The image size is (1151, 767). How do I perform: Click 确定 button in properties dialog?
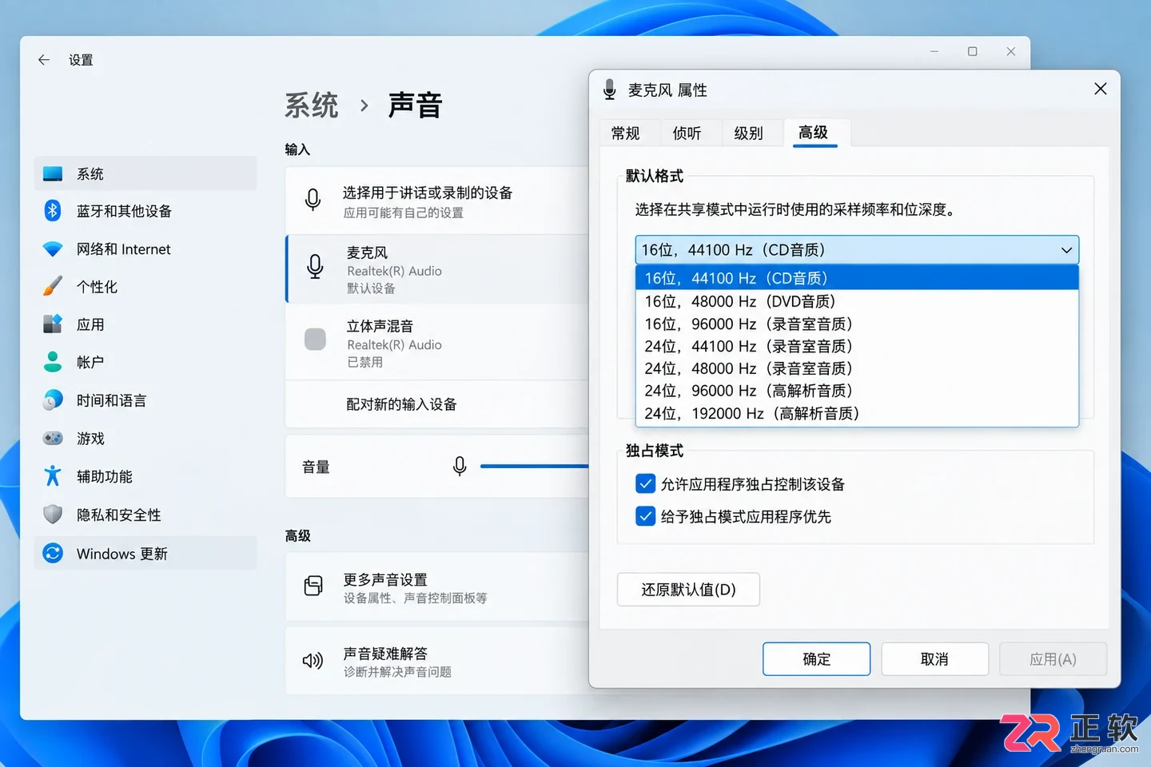point(816,659)
